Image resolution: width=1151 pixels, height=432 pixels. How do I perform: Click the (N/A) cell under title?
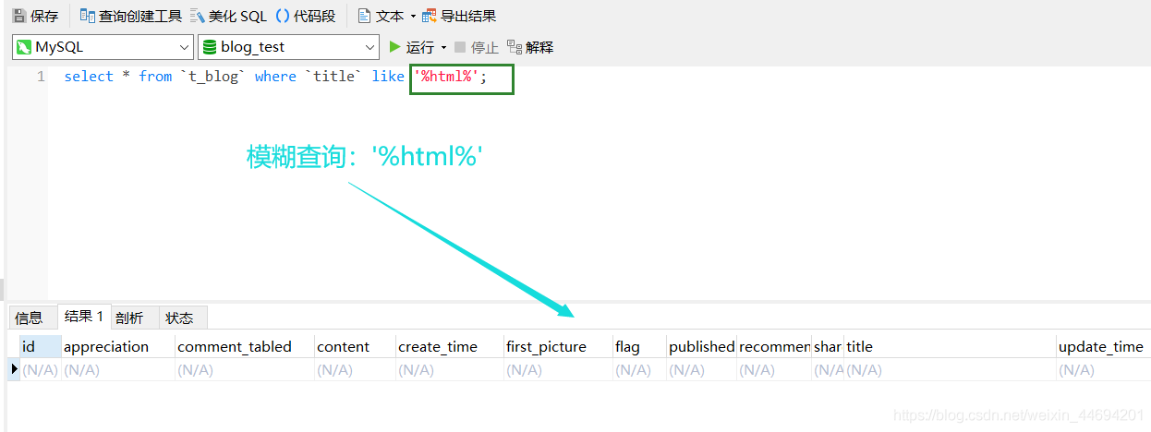[951, 369]
